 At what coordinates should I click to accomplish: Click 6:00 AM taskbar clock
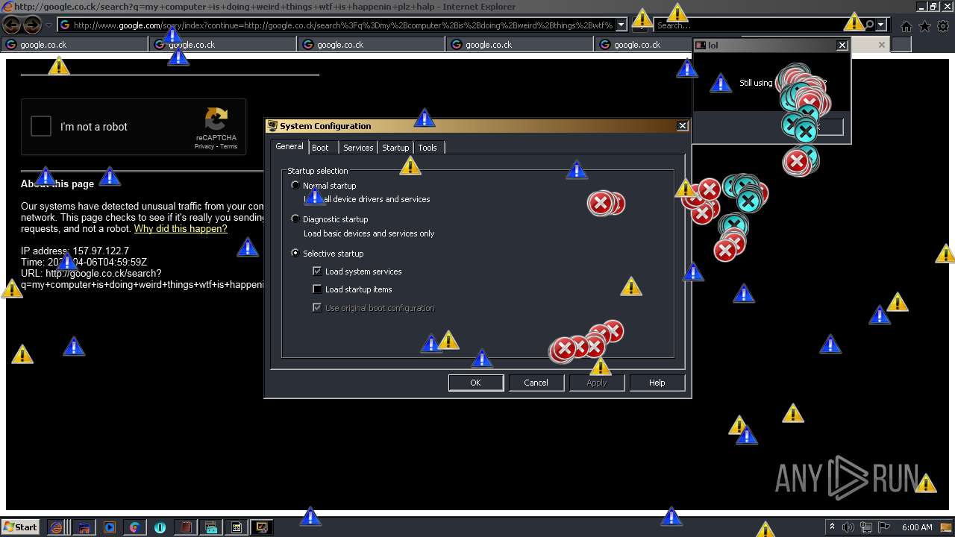coord(917,527)
